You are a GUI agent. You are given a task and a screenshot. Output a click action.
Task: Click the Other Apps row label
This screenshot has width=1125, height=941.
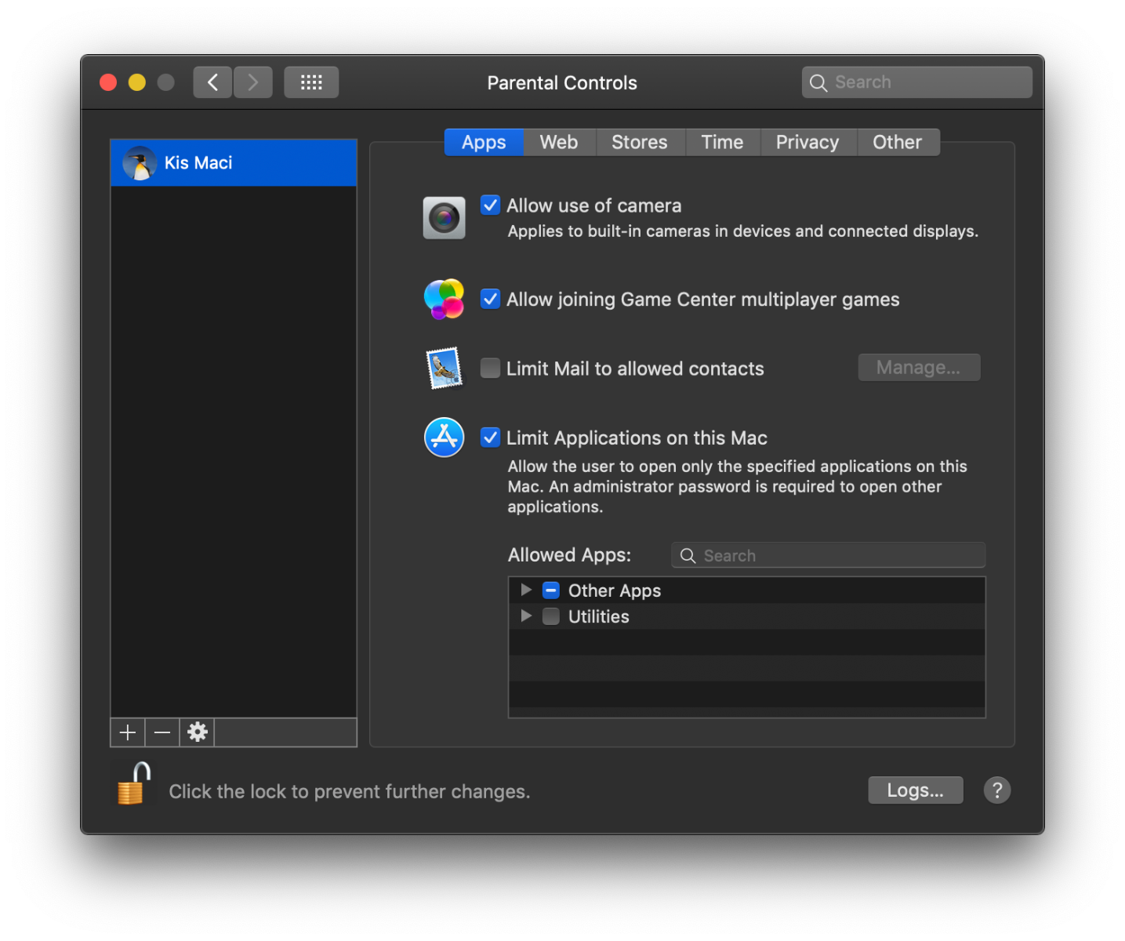pos(615,590)
